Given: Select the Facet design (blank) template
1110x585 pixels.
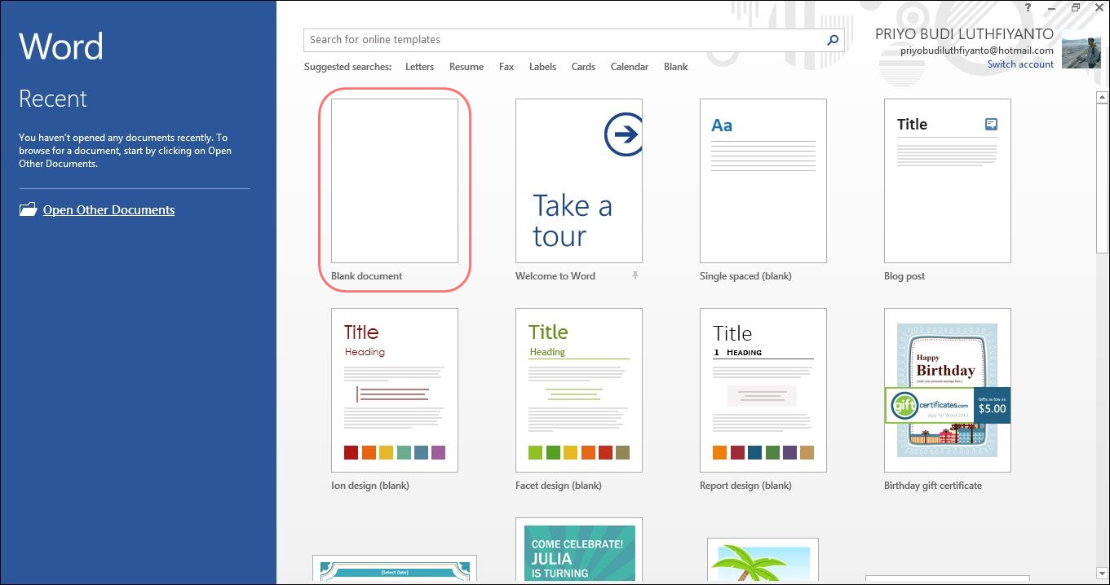Looking at the screenshot, I should point(579,390).
